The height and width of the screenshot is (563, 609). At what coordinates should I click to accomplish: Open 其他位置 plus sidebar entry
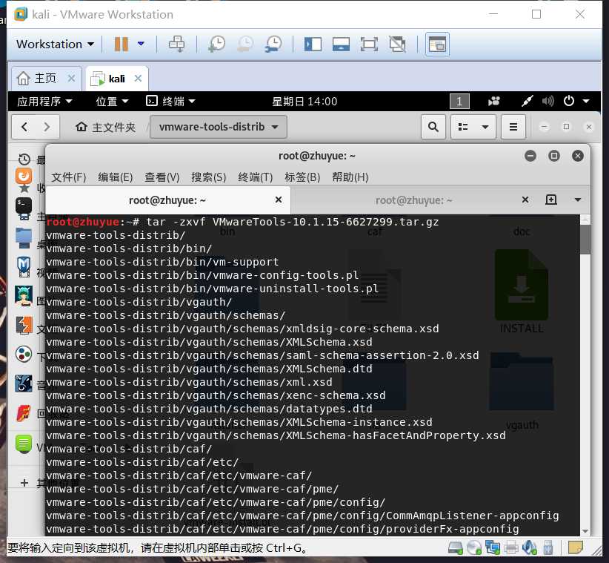[x=24, y=483]
